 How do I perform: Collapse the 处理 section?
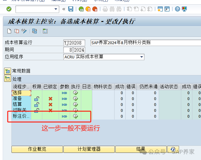coord(7,78)
